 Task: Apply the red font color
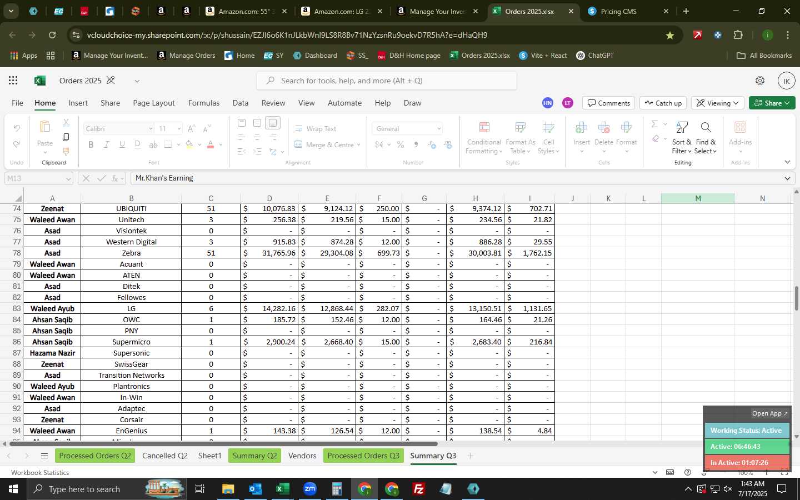[211, 144]
